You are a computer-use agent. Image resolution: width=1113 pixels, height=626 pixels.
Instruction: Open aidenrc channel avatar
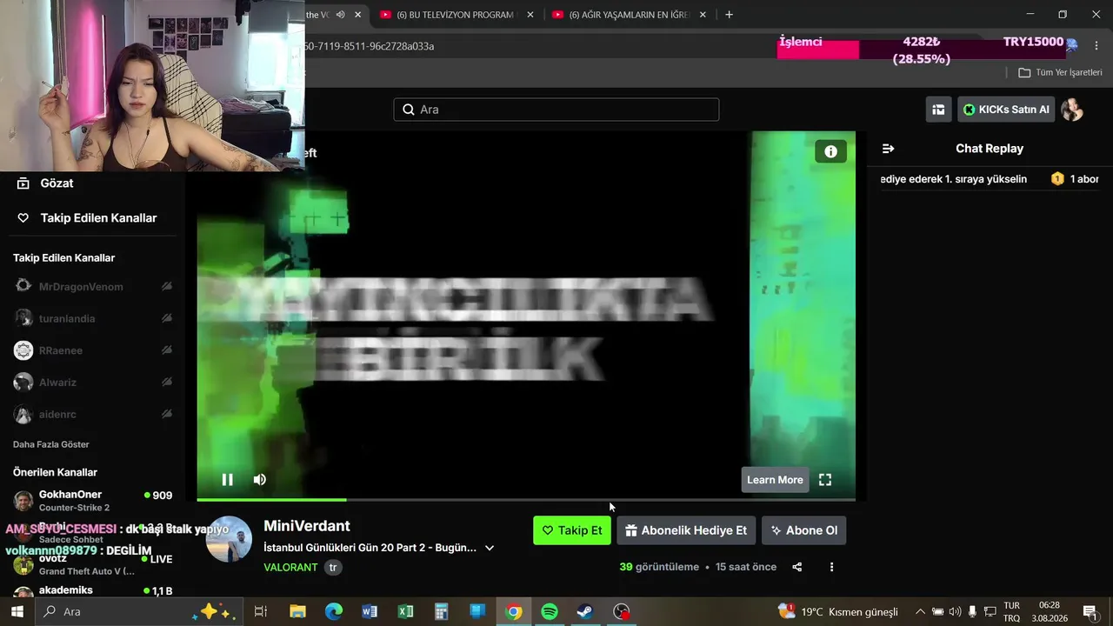(x=23, y=415)
